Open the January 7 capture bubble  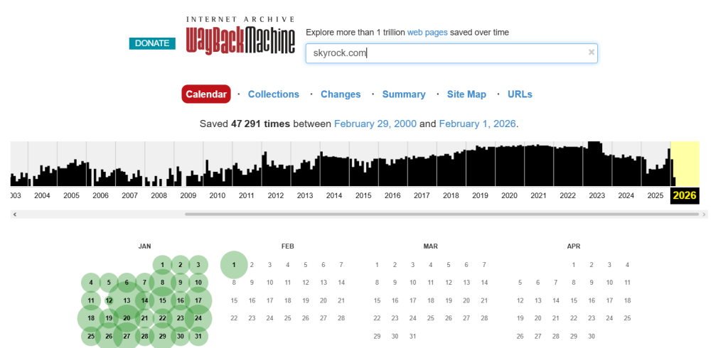pos(145,283)
